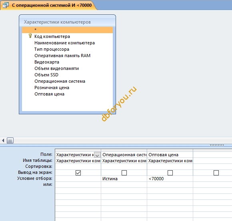Click the <70000 criteria cell
Screen dimensions: 232x221
170,179
